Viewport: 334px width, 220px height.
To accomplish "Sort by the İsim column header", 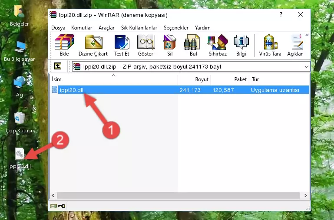I will click(x=114, y=79).
